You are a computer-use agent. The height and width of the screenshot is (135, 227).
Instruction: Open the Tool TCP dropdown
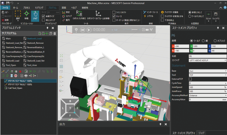(208, 75)
